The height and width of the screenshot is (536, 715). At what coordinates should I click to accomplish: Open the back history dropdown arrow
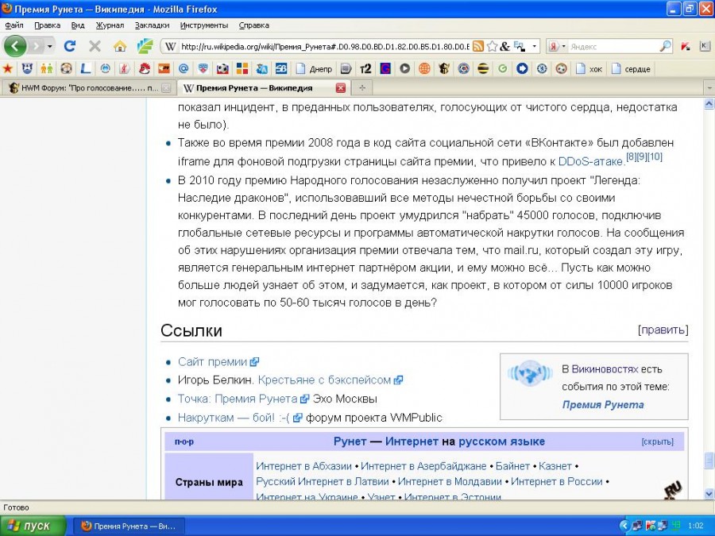50,46
